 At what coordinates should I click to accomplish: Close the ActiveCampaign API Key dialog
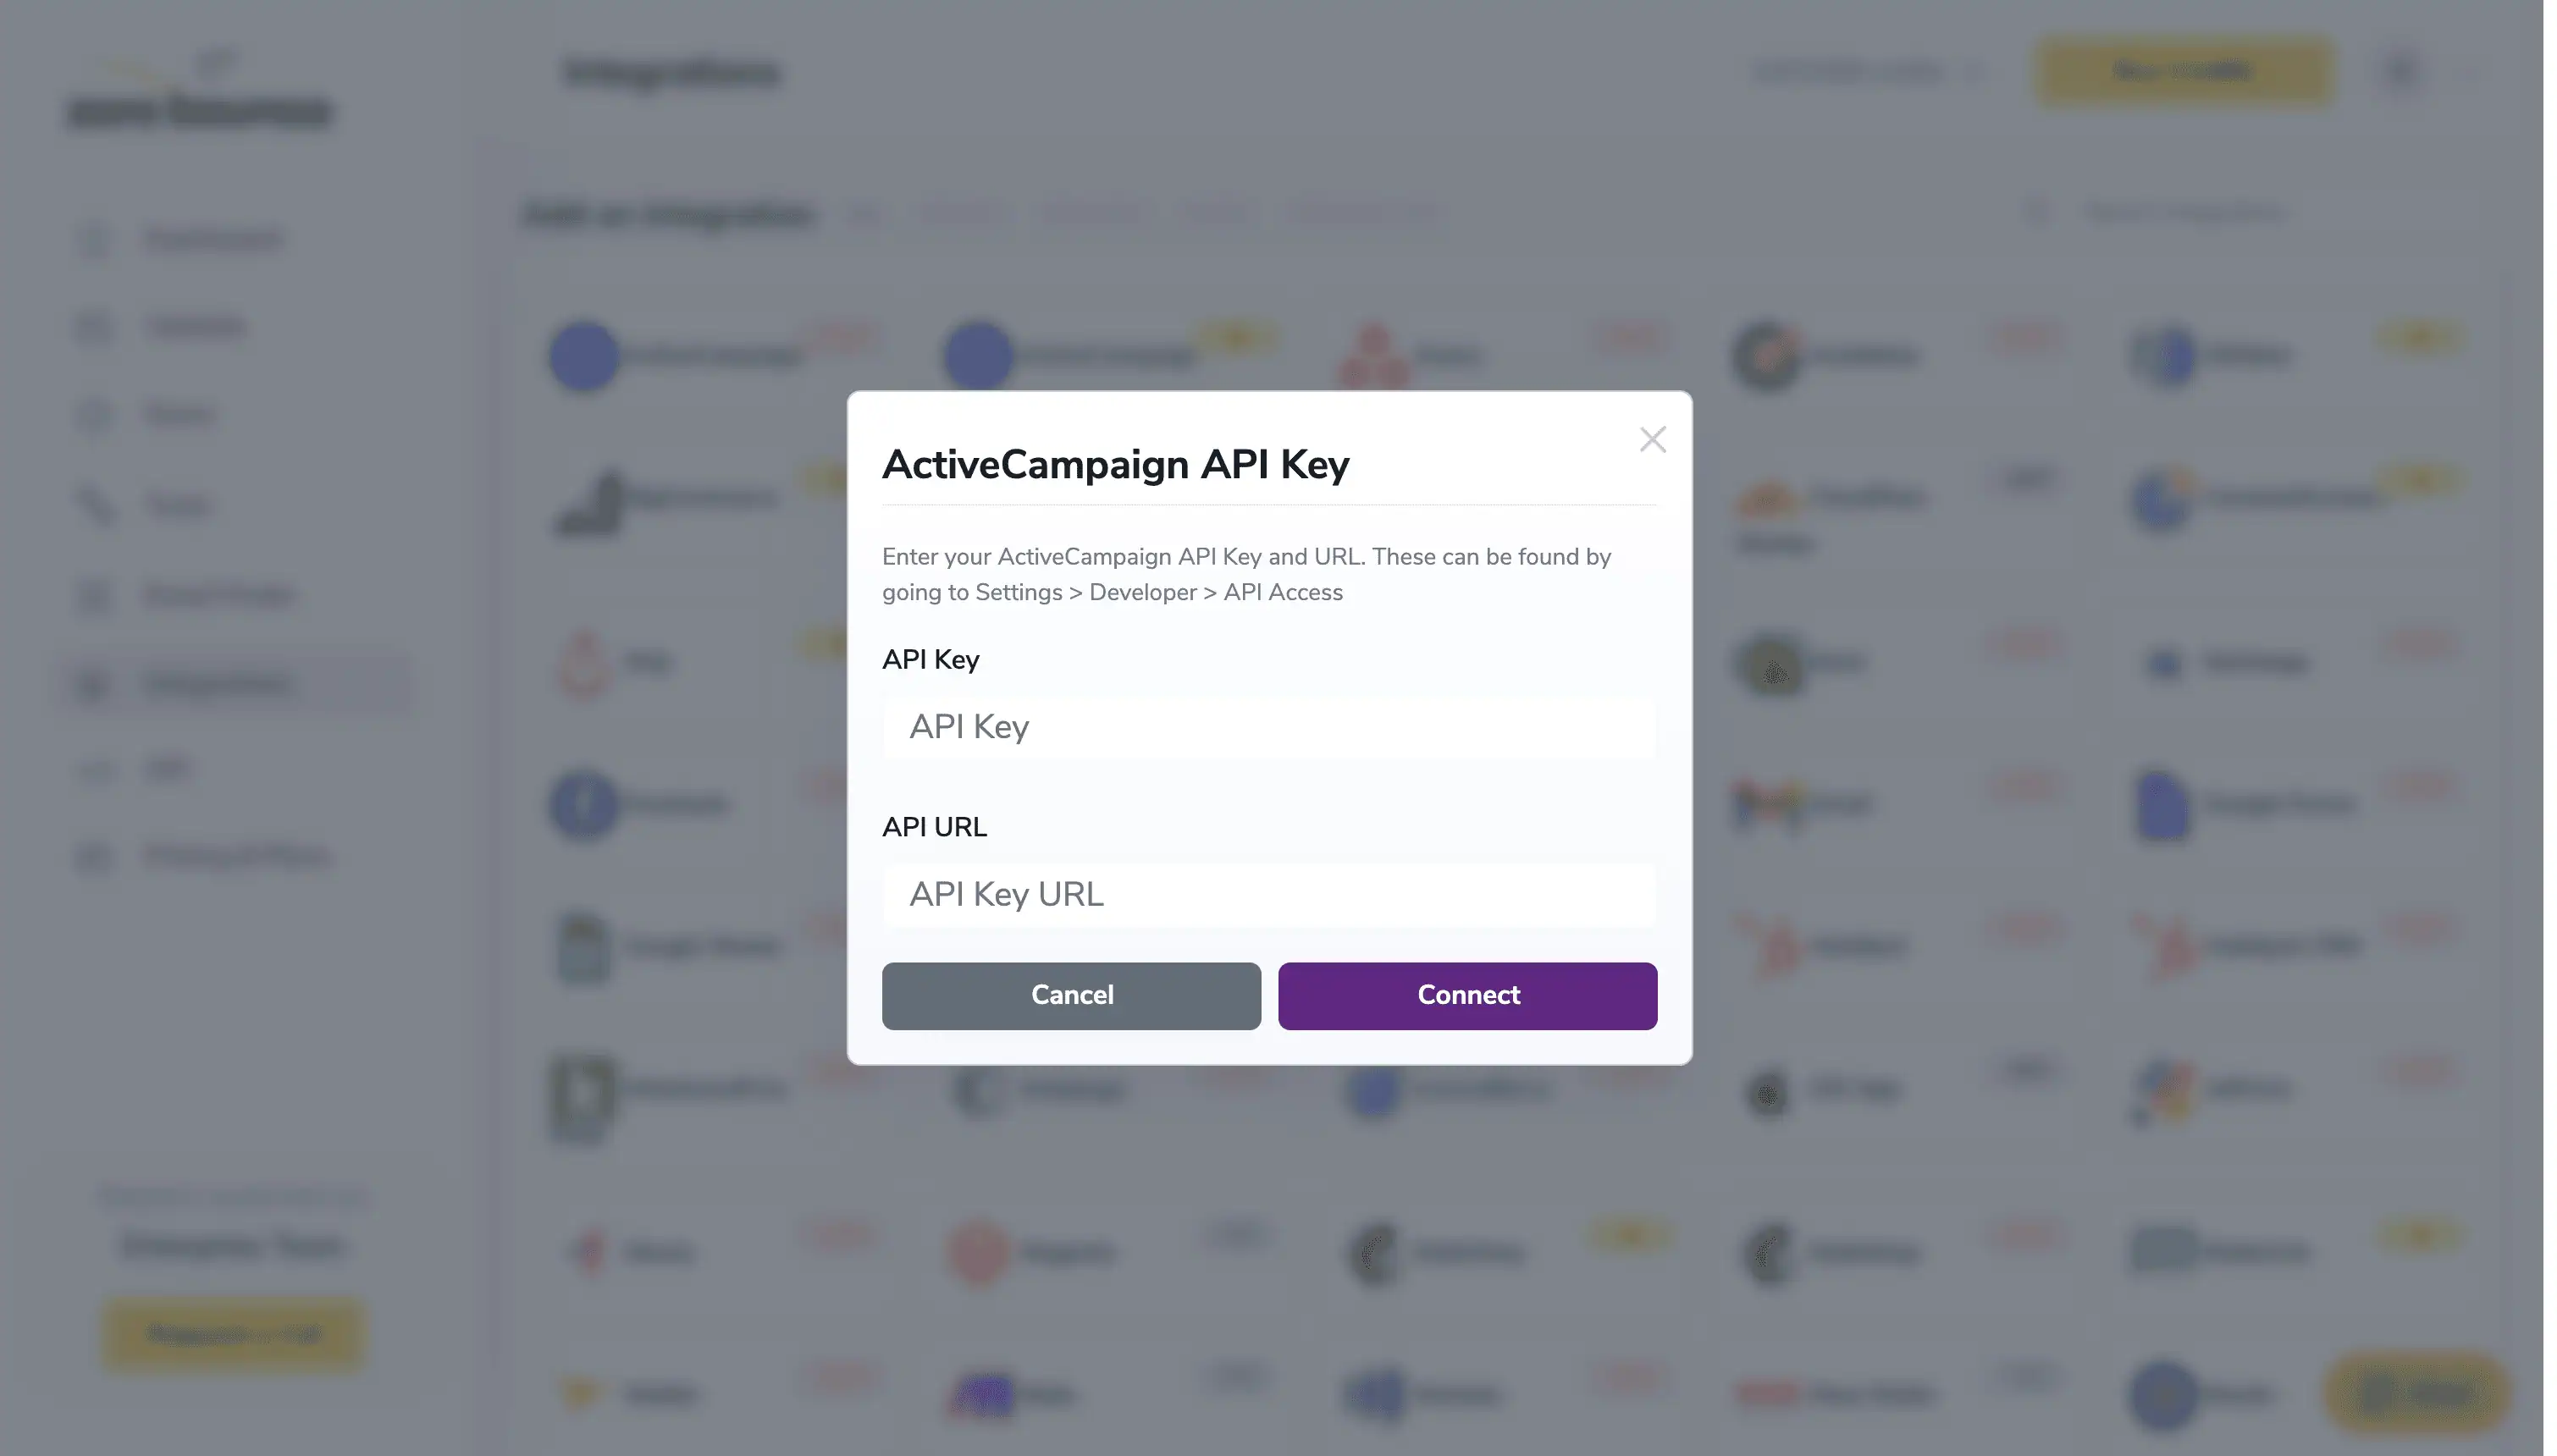[x=1652, y=439]
